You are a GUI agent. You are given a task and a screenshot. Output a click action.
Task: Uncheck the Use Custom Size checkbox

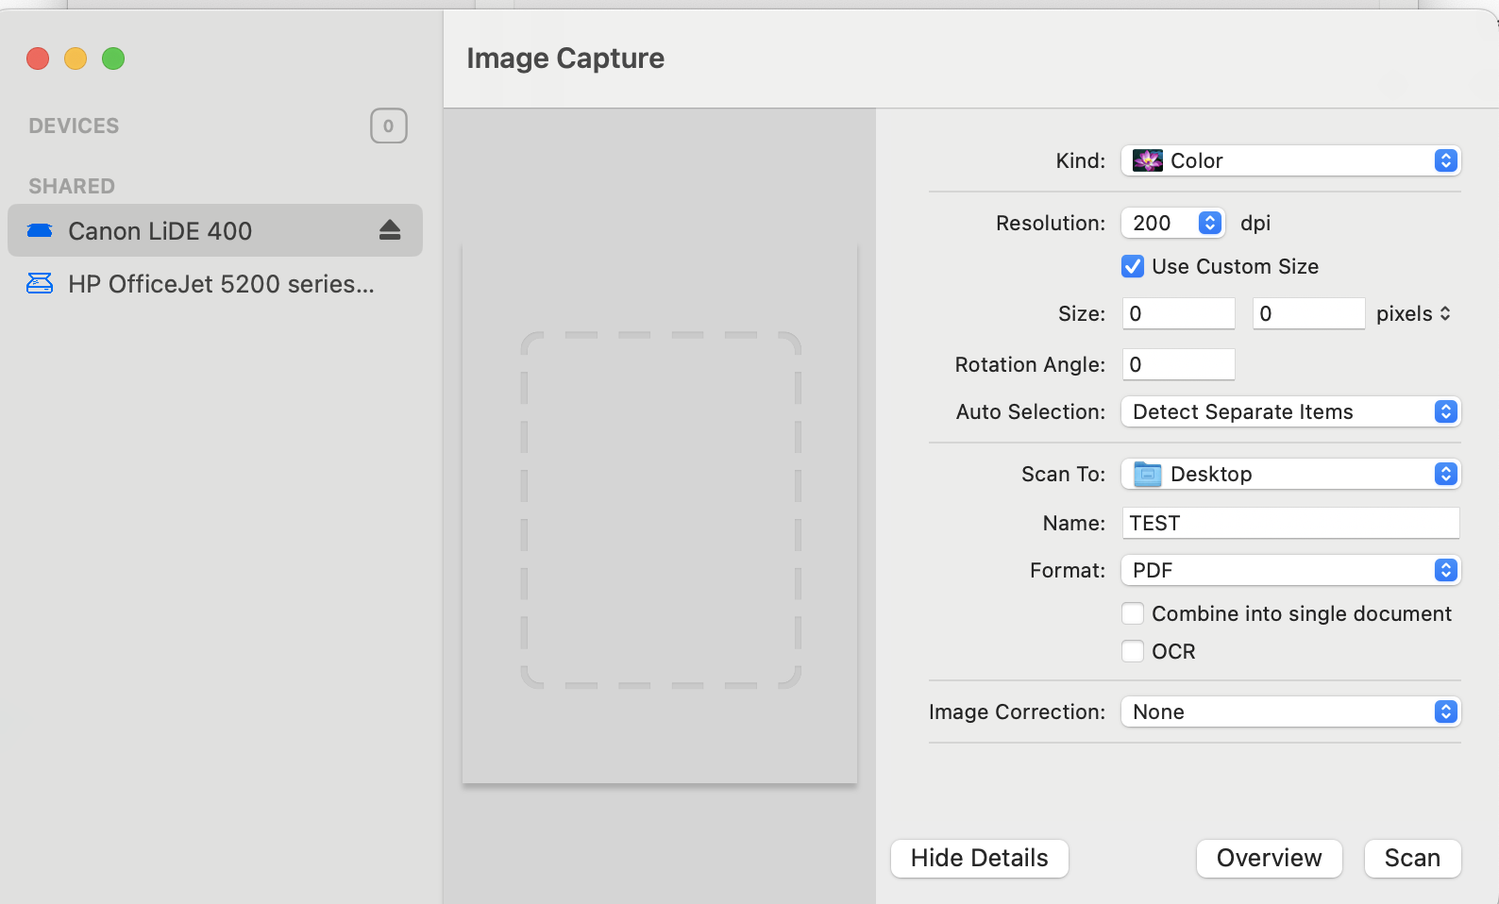click(x=1133, y=266)
